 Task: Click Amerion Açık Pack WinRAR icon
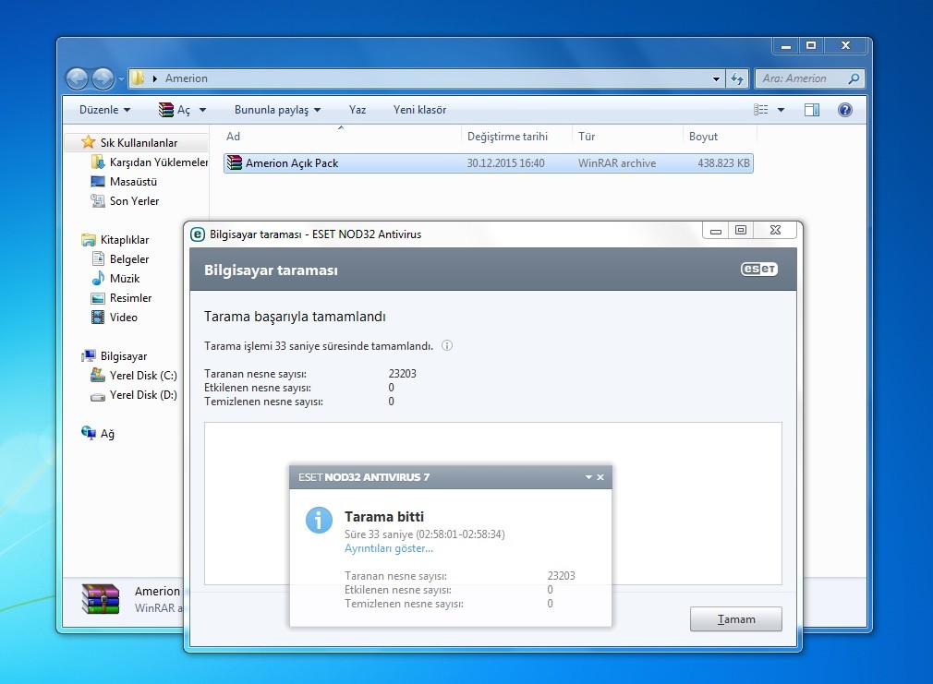coord(235,163)
